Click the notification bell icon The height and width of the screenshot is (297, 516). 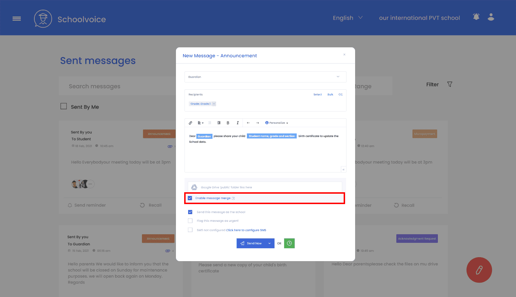click(x=476, y=17)
